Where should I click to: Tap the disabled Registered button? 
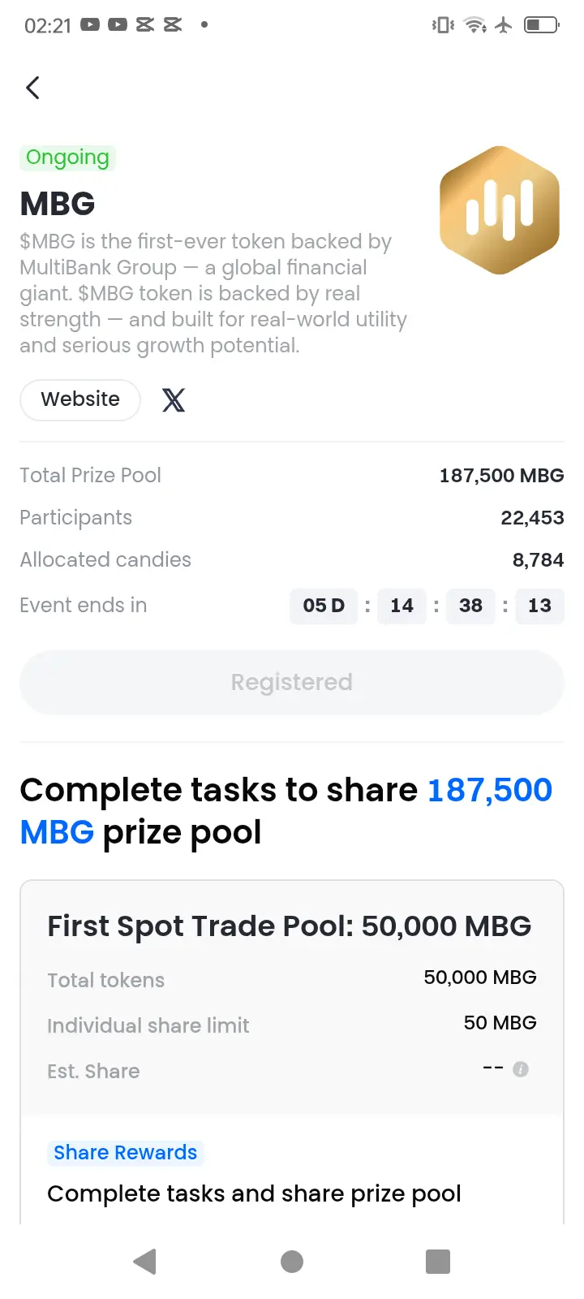[x=292, y=682]
